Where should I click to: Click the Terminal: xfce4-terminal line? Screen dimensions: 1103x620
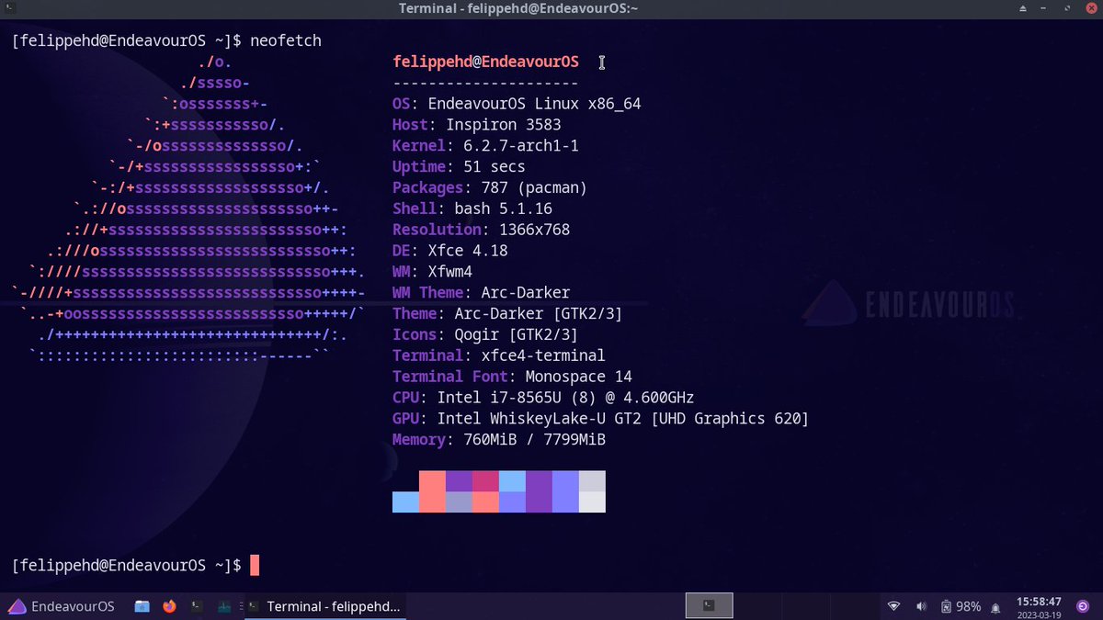coord(499,355)
